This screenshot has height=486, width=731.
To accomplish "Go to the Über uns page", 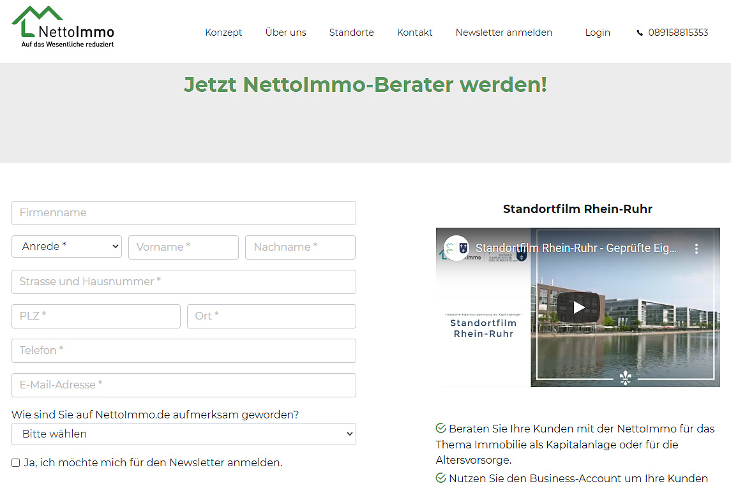I will coord(286,33).
